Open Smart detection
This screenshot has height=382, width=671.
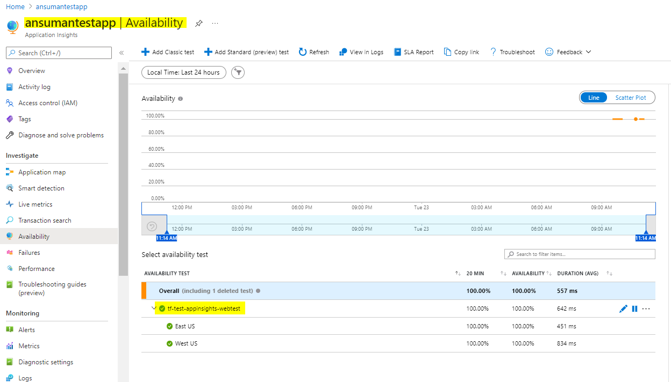tap(41, 188)
